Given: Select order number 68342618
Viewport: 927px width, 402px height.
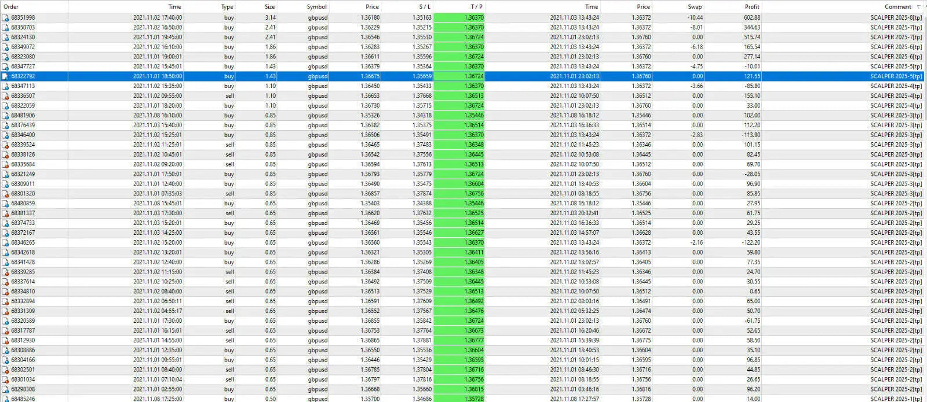Looking at the screenshot, I should click(23, 252).
